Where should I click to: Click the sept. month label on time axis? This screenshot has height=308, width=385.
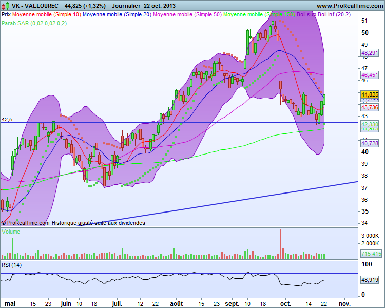(x=232, y=304)
